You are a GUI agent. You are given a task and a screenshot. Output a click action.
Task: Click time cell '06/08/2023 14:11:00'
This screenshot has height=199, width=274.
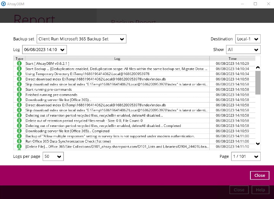tap(232, 136)
